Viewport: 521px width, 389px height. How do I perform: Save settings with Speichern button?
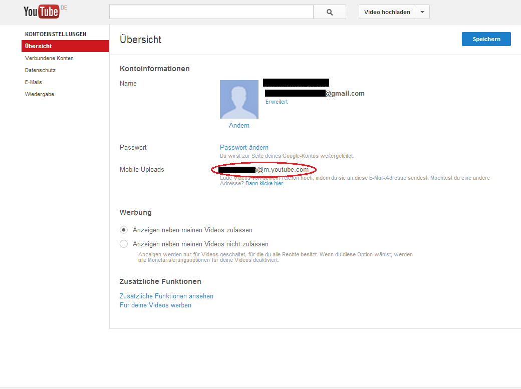(x=486, y=39)
